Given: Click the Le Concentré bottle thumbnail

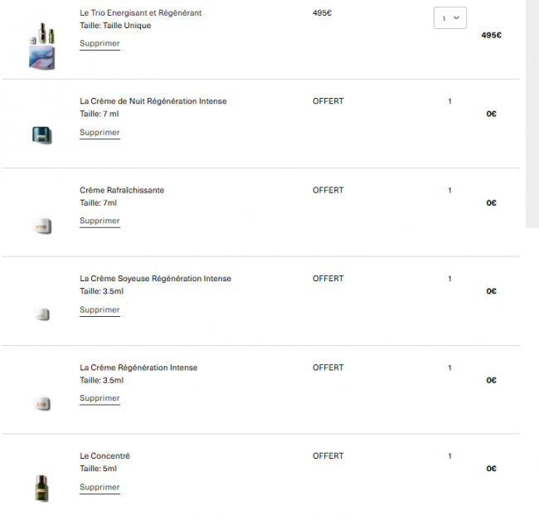Looking at the screenshot, I should tap(42, 489).
